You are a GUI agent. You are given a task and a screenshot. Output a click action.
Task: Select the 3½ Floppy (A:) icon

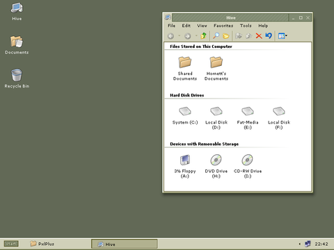[x=185, y=166]
